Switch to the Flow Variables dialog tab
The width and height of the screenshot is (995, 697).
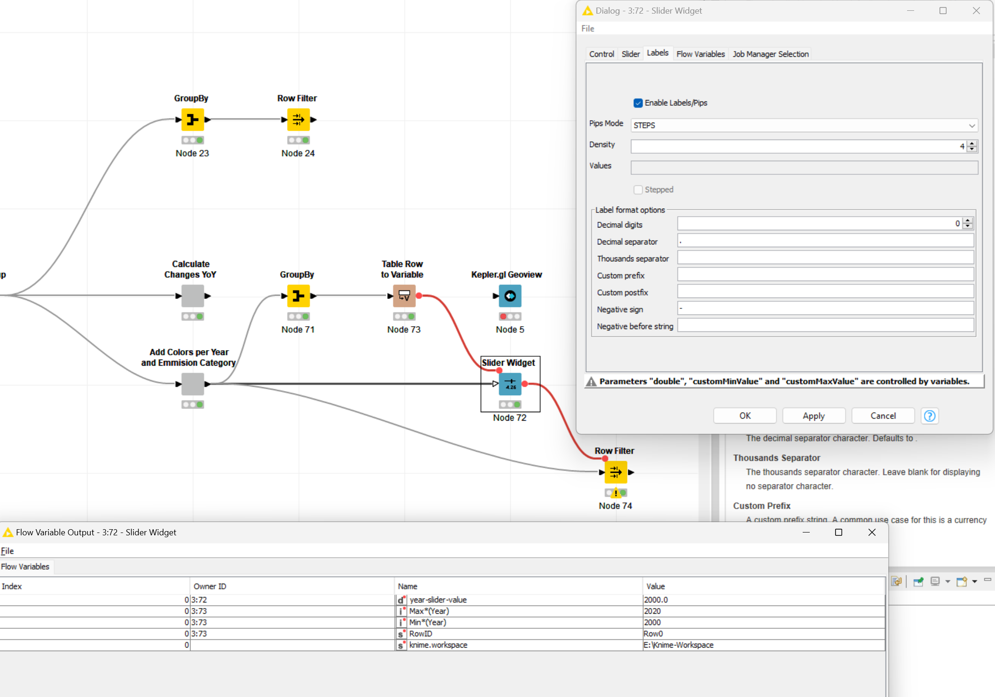(701, 55)
